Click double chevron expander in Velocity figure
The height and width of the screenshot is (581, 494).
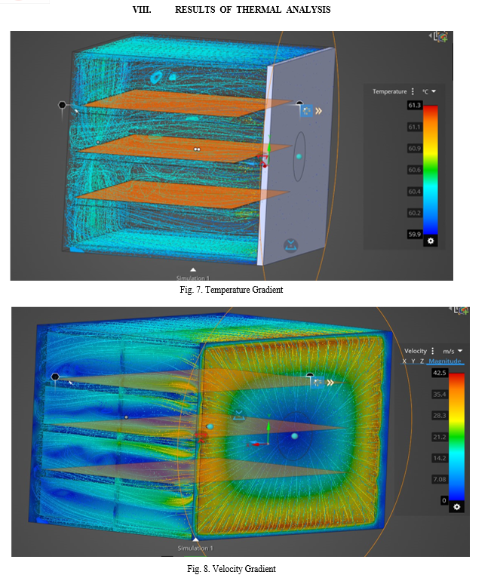click(330, 383)
